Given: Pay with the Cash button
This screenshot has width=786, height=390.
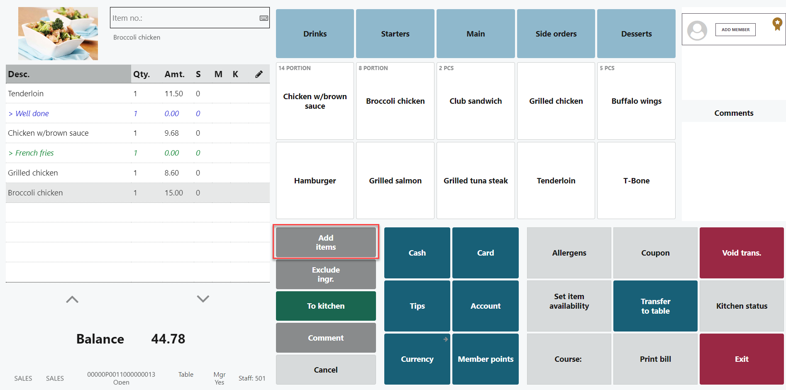Looking at the screenshot, I should 417,253.
